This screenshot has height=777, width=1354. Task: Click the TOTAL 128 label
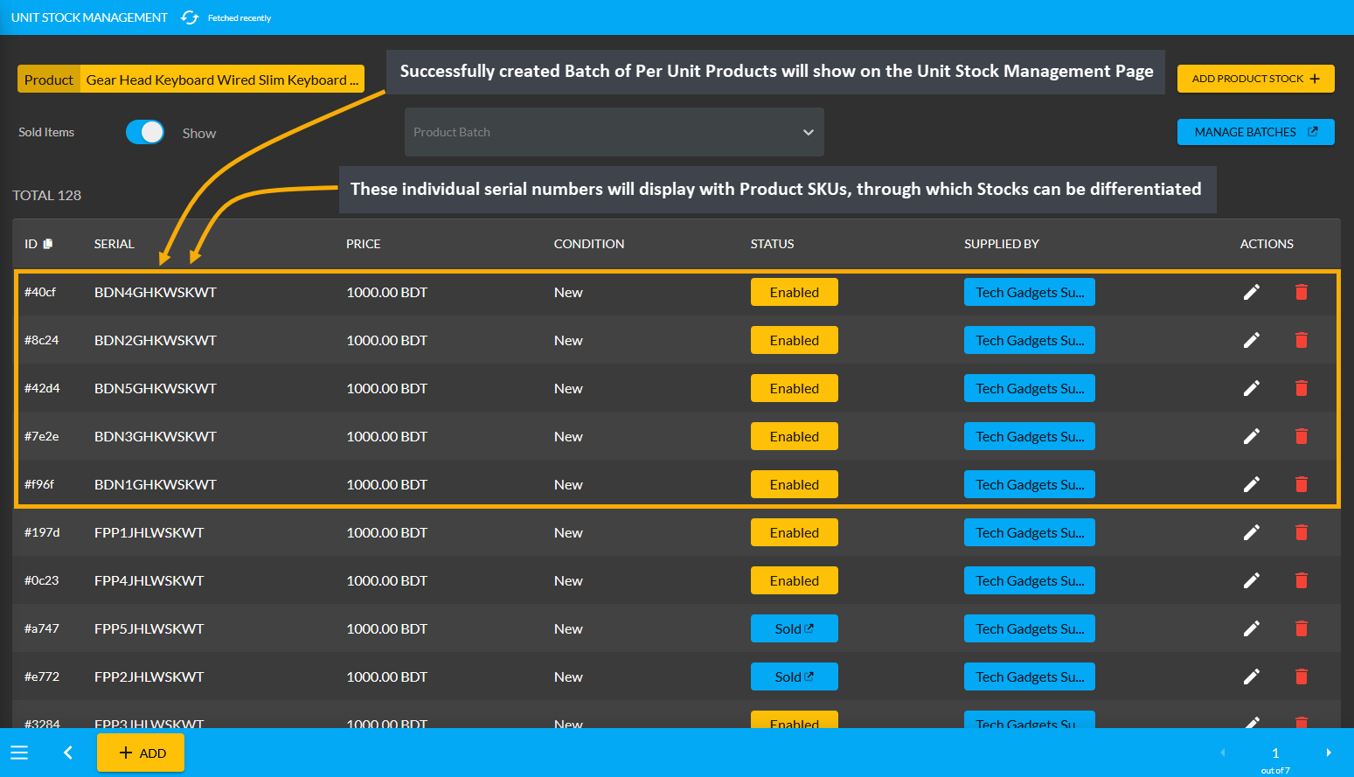pos(46,195)
